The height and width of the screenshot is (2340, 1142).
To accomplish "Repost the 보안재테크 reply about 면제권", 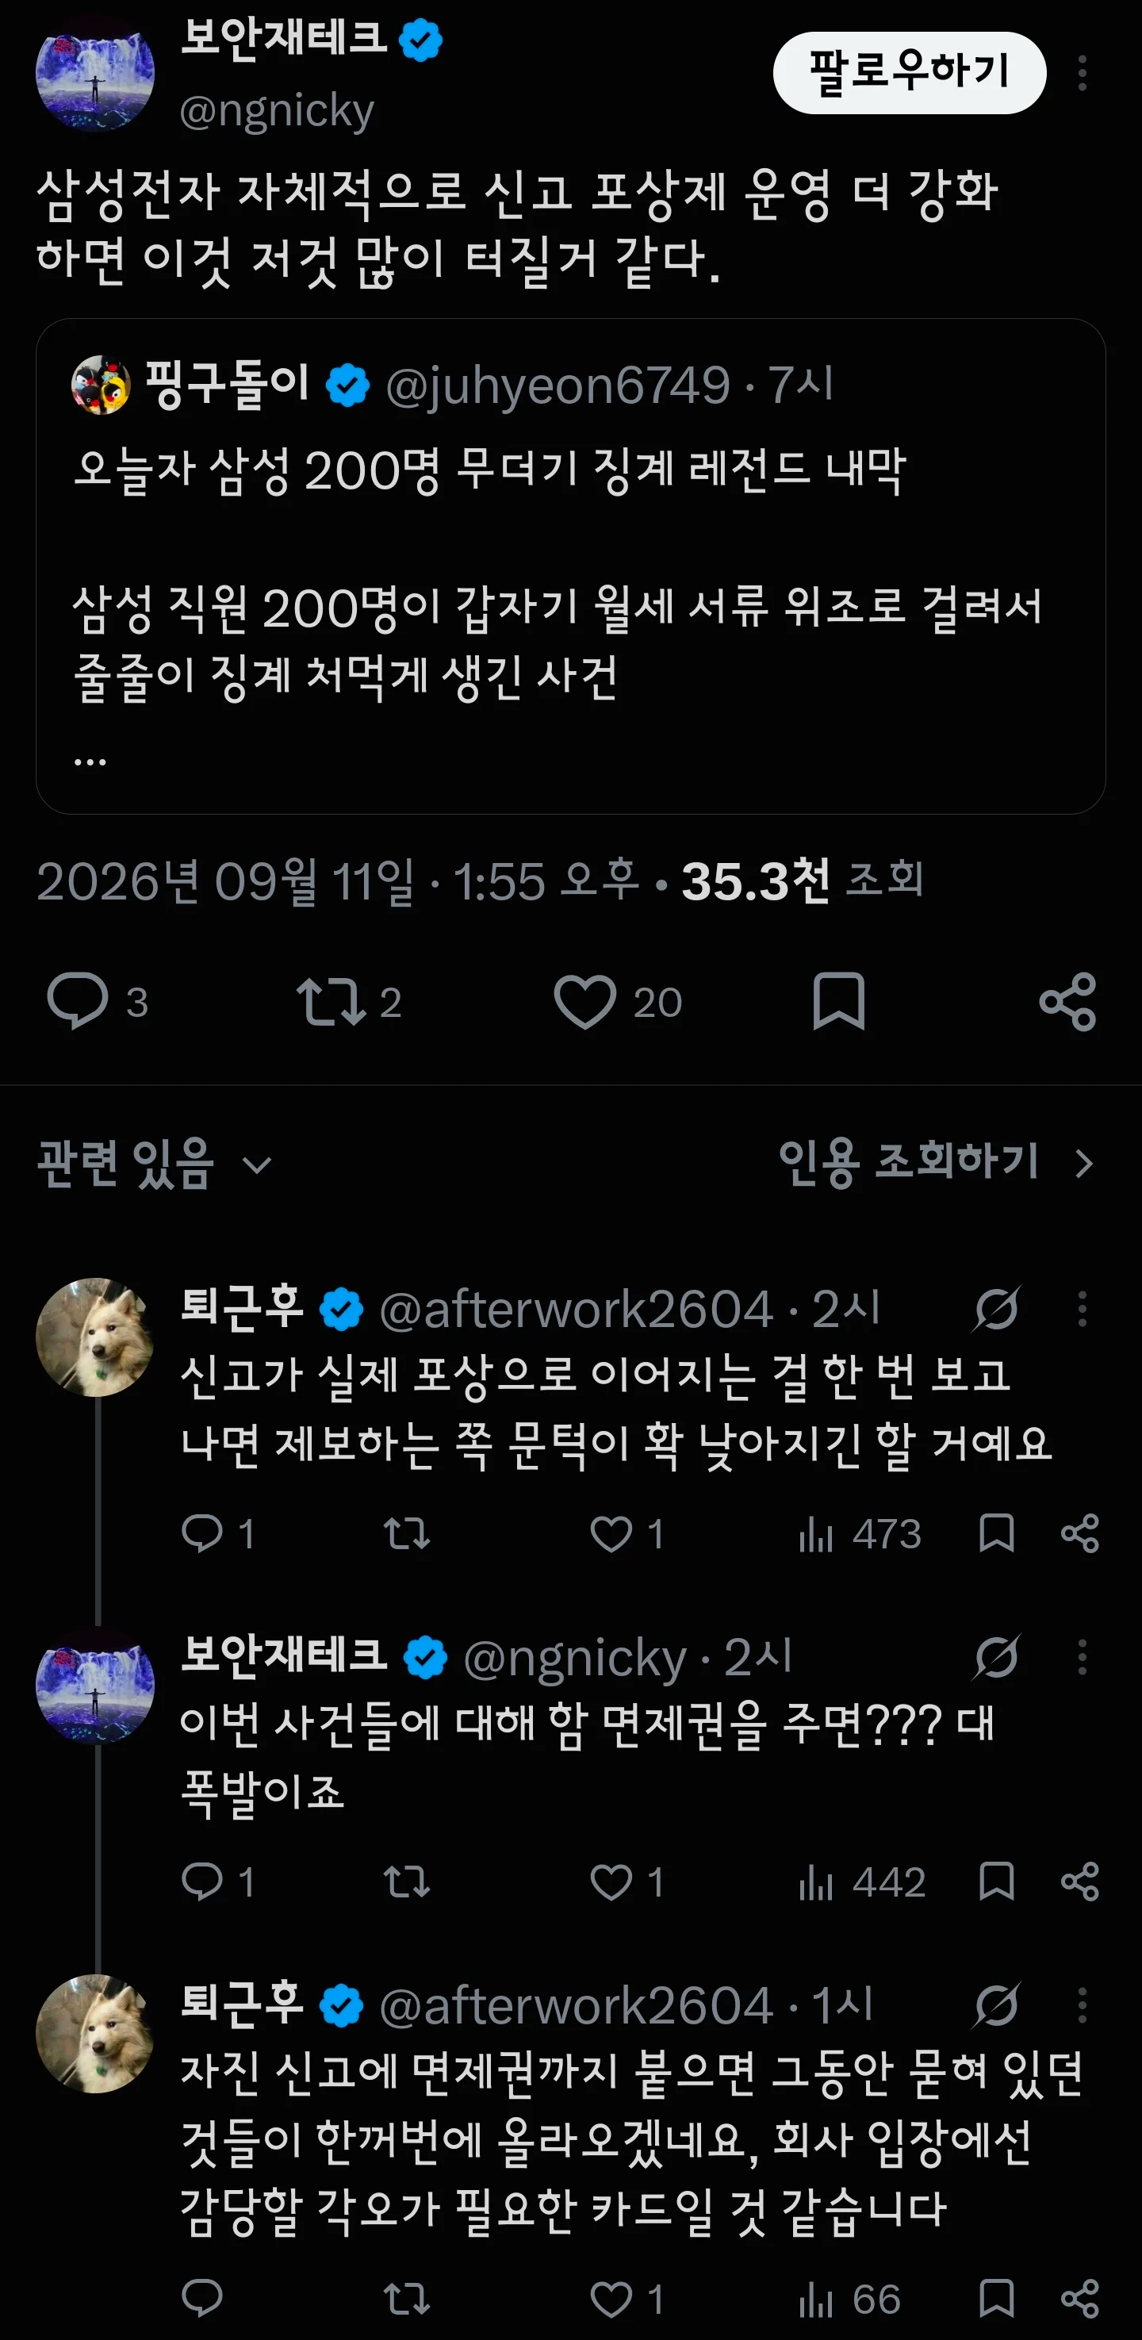I will point(406,1882).
